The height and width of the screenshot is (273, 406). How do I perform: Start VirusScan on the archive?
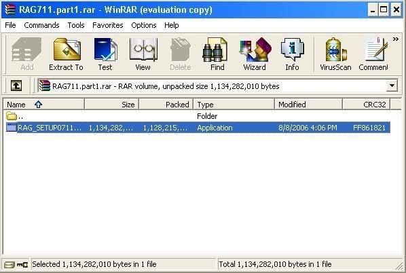(335, 54)
